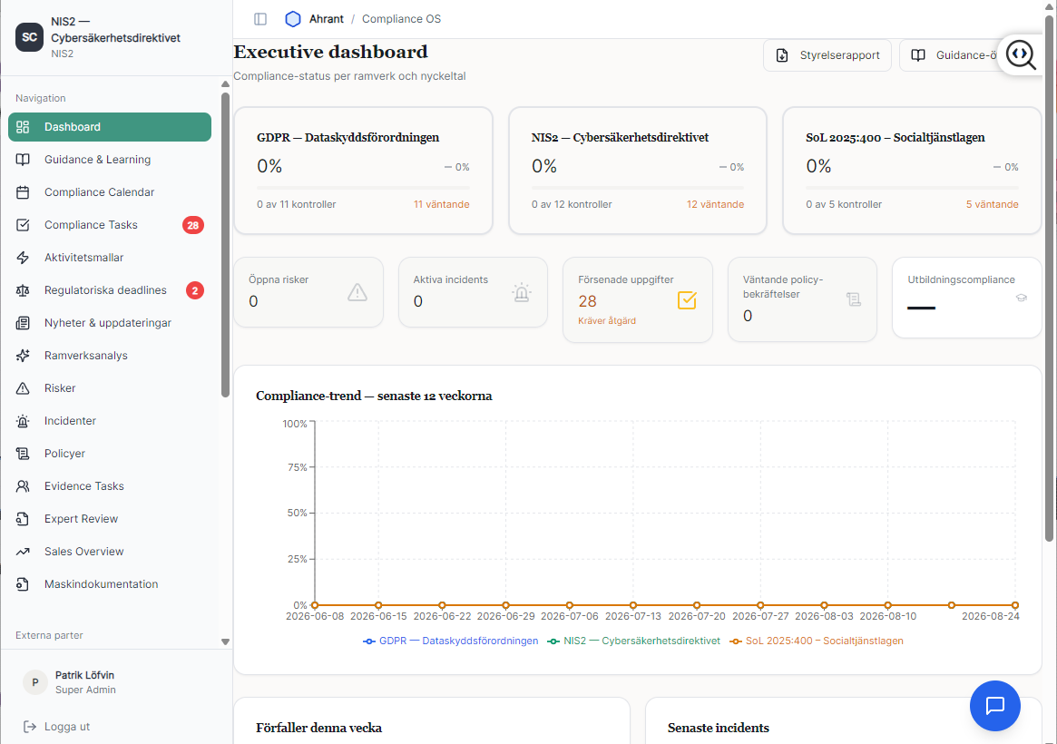
Task: Click the code search magnifier icon
Action: coord(1021,54)
